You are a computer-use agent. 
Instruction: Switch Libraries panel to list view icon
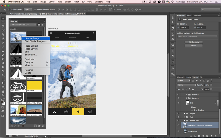(x=43, y=25)
